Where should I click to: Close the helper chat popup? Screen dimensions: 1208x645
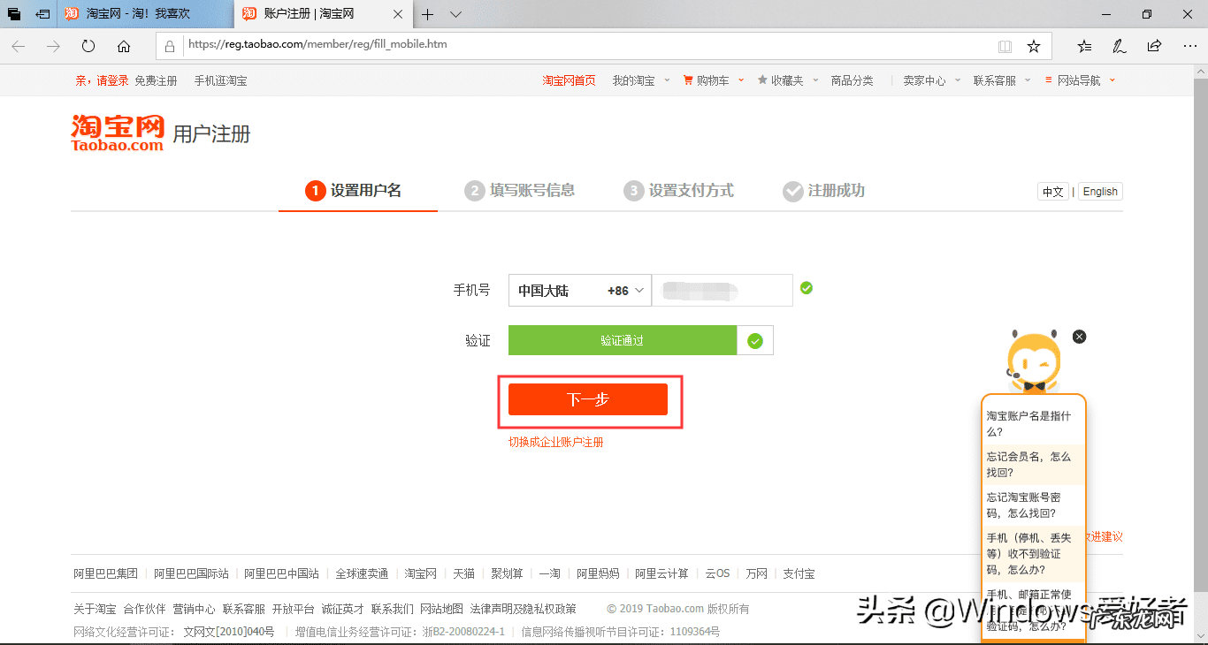point(1079,337)
